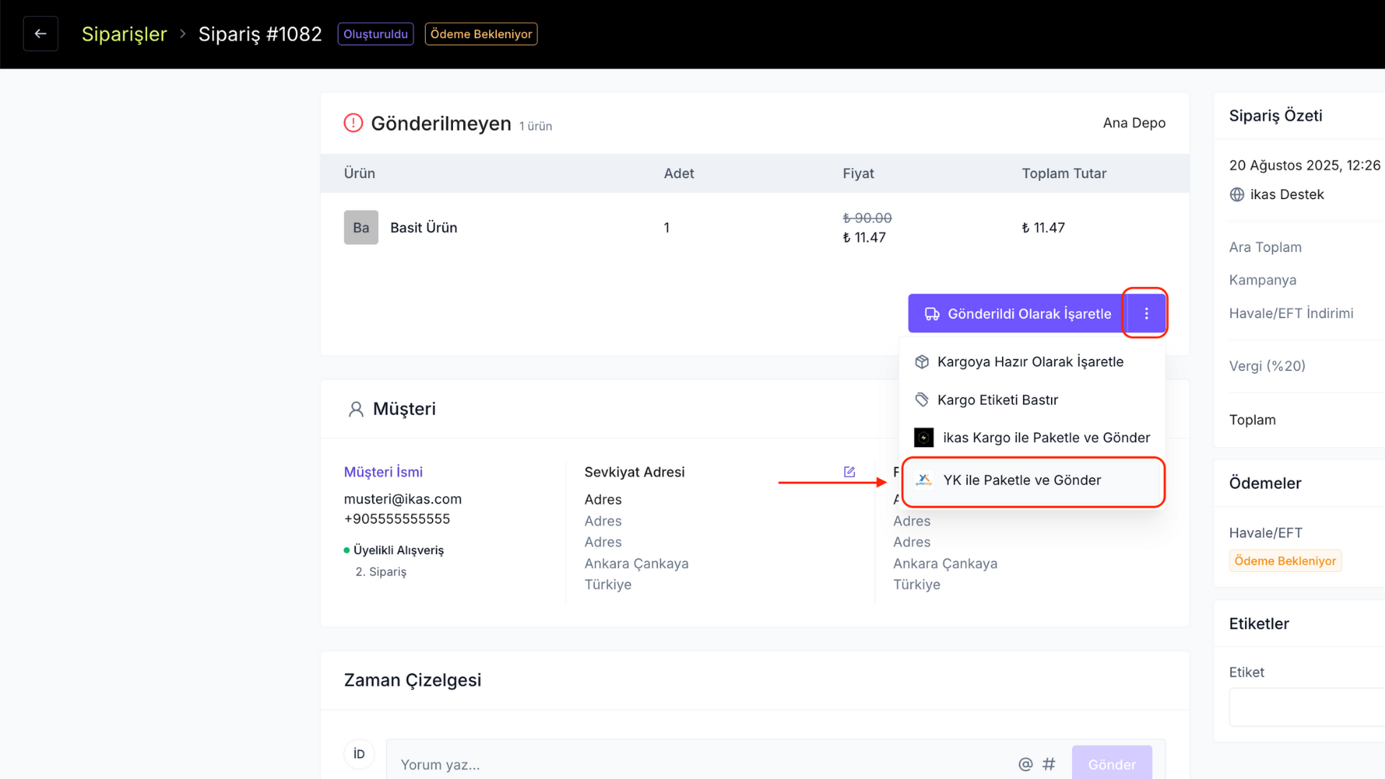
Task: Click the Müşteri person icon
Action: click(x=356, y=409)
